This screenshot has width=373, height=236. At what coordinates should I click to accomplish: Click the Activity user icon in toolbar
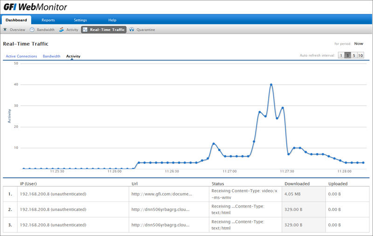pos(62,30)
